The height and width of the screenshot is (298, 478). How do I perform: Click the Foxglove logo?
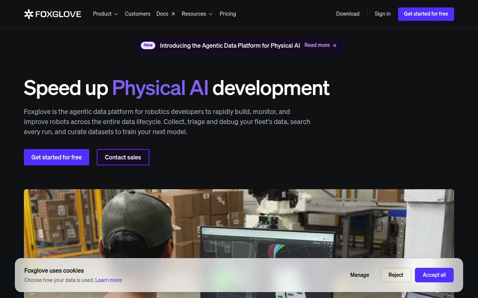(53, 14)
